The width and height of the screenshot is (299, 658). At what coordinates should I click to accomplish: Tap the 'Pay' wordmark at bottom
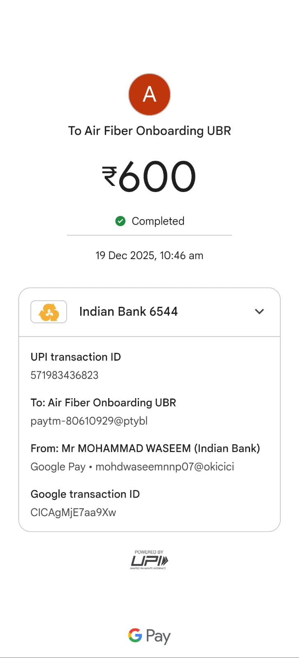click(x=158, y=636)
